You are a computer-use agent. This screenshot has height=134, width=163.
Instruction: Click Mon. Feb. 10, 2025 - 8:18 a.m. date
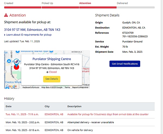[23, 130]
